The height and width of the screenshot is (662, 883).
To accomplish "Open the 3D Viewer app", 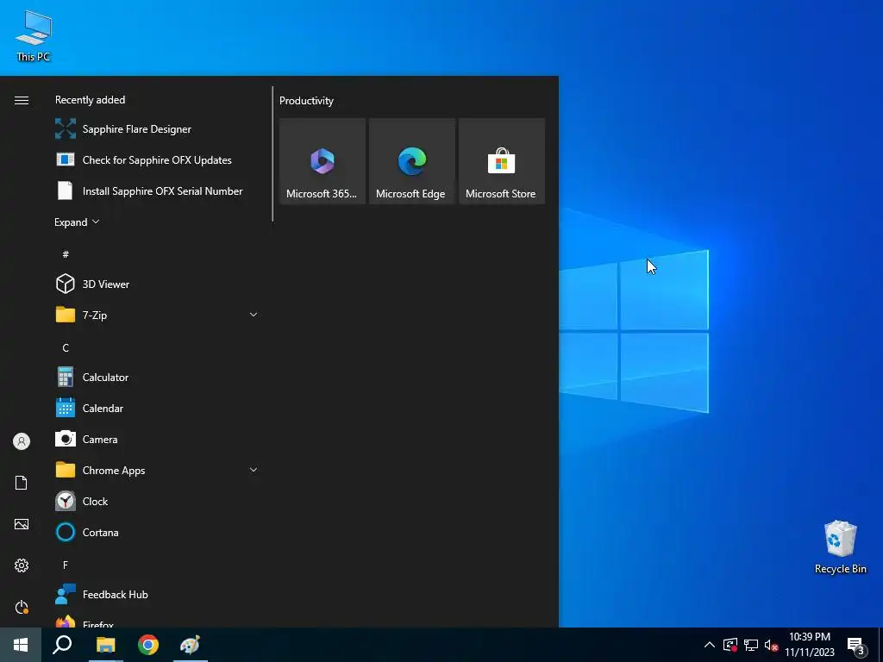I will point(156,284).
